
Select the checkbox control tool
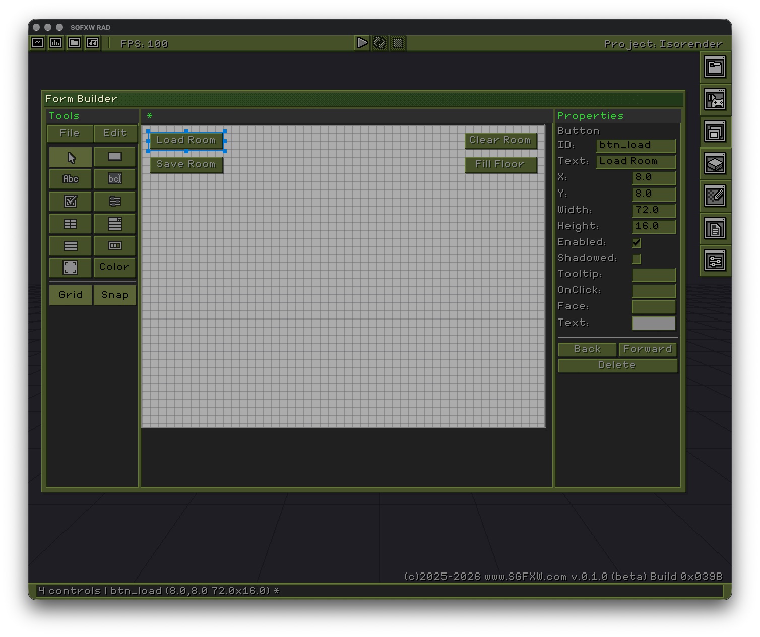pos(71,201)
